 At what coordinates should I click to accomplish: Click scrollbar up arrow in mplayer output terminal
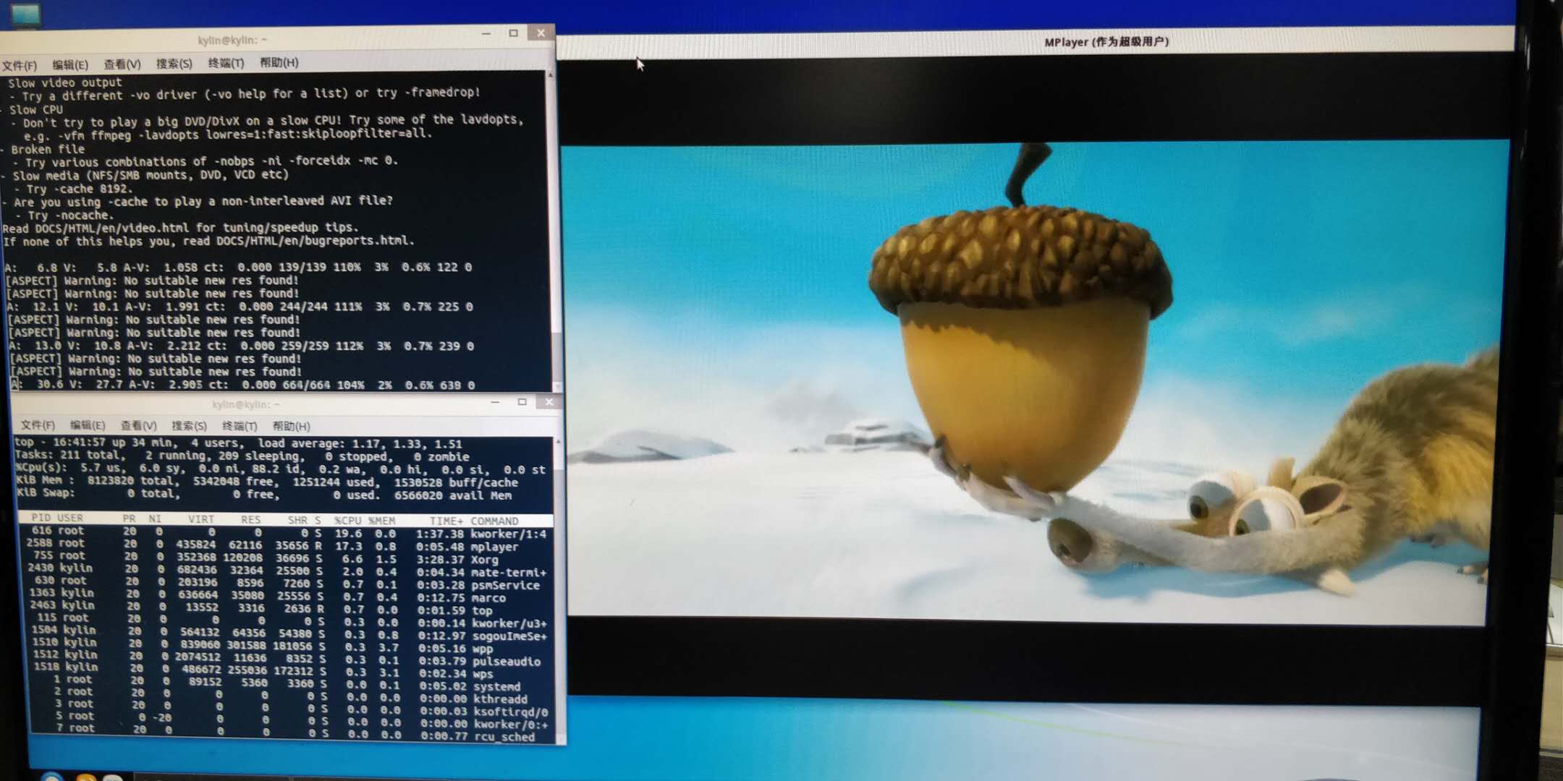551,75
